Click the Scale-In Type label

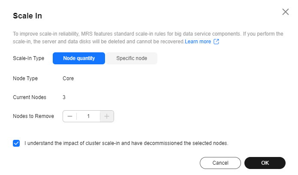coord(28,58)
